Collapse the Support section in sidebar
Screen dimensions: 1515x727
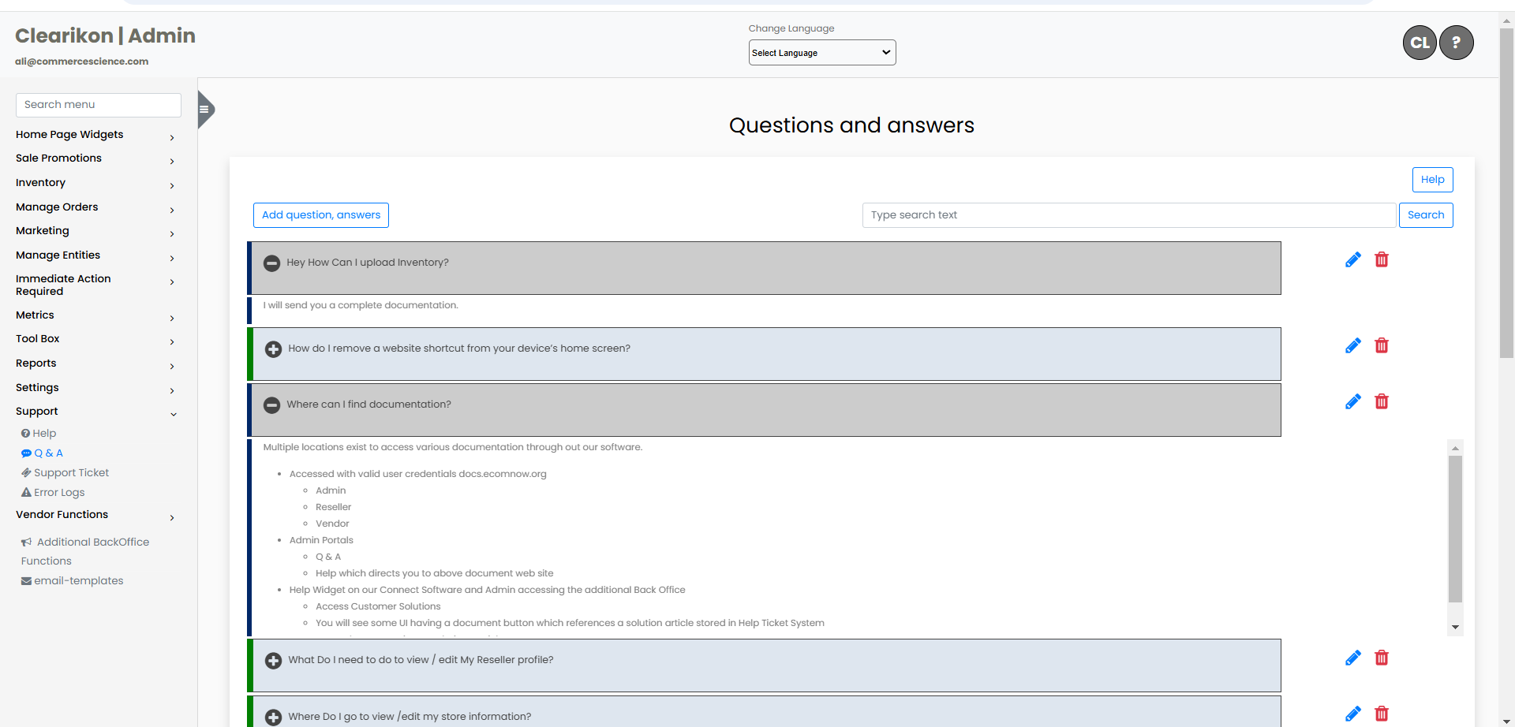click(x=36, y=411)
